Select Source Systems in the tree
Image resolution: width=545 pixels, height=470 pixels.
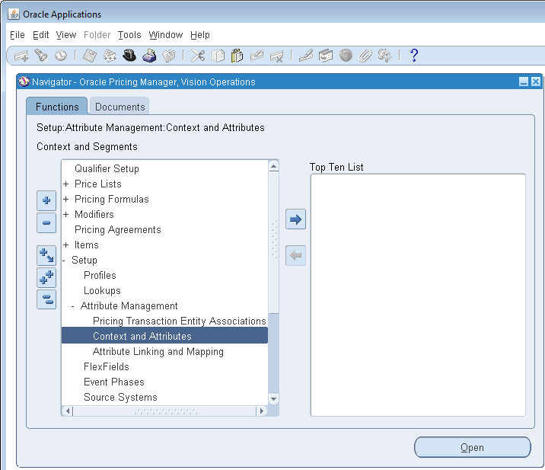(120, 398)
